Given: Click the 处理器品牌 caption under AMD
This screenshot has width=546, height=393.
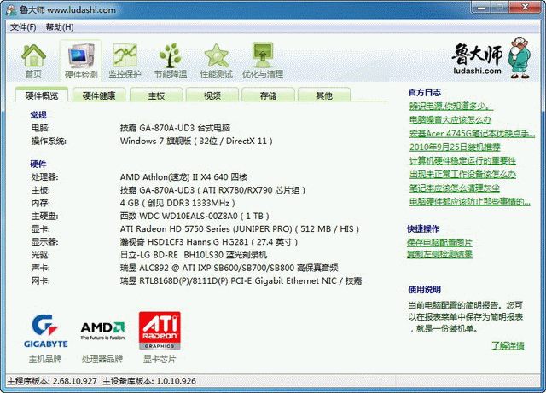Looking at the screenshot, I should pos(102,359).
